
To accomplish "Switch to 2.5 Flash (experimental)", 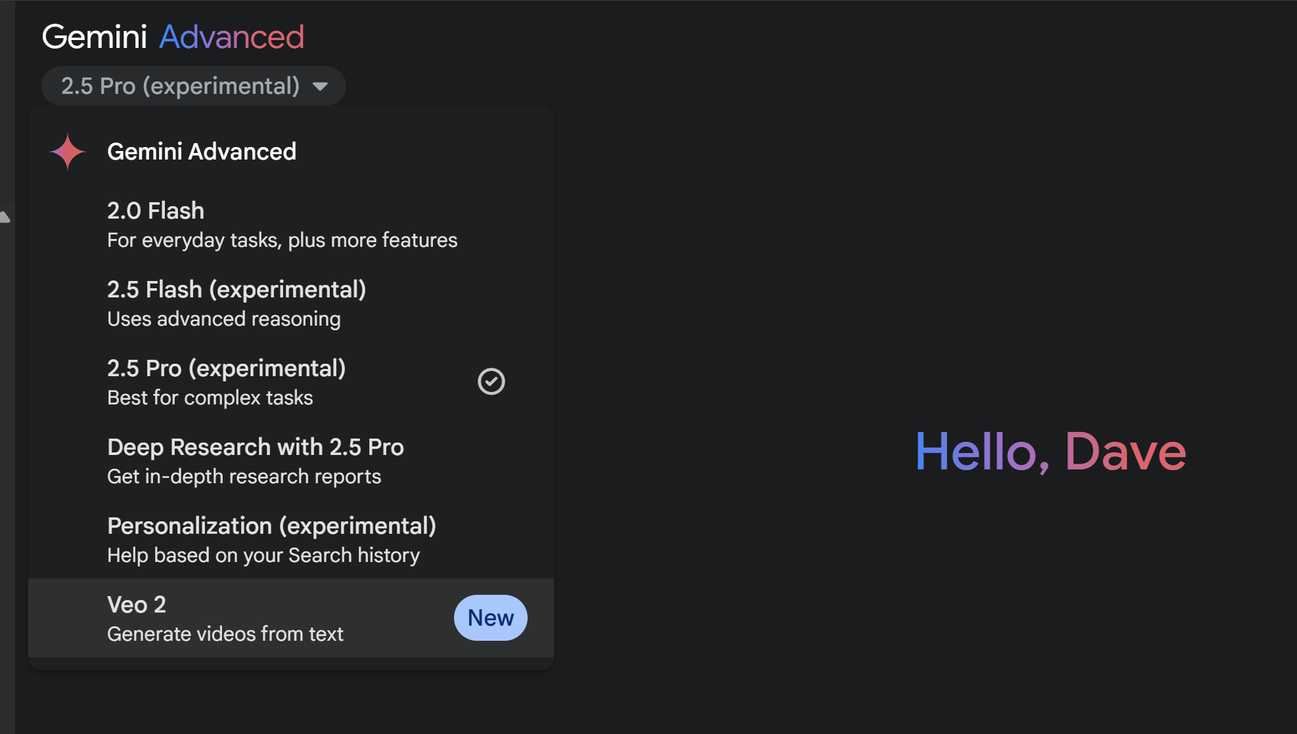I will coord(237,290).
